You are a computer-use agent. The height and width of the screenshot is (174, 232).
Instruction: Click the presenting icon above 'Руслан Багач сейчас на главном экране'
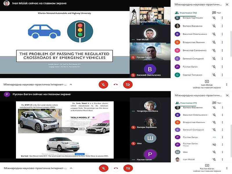click(x=207, y=165)
